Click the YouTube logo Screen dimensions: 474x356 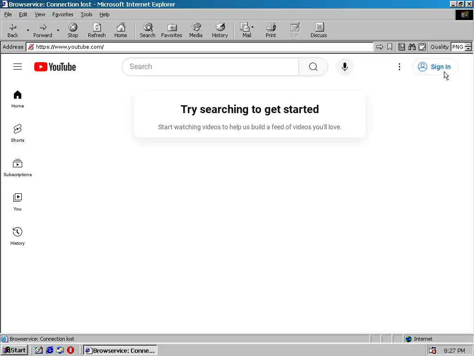(55, 67)
